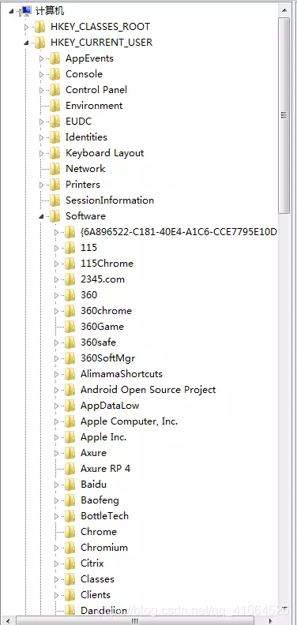The height and width of the screenshot is (625, 297).
Task: Click the HKEY_CLASSES_ROOT folder icon
Action: 40,27
